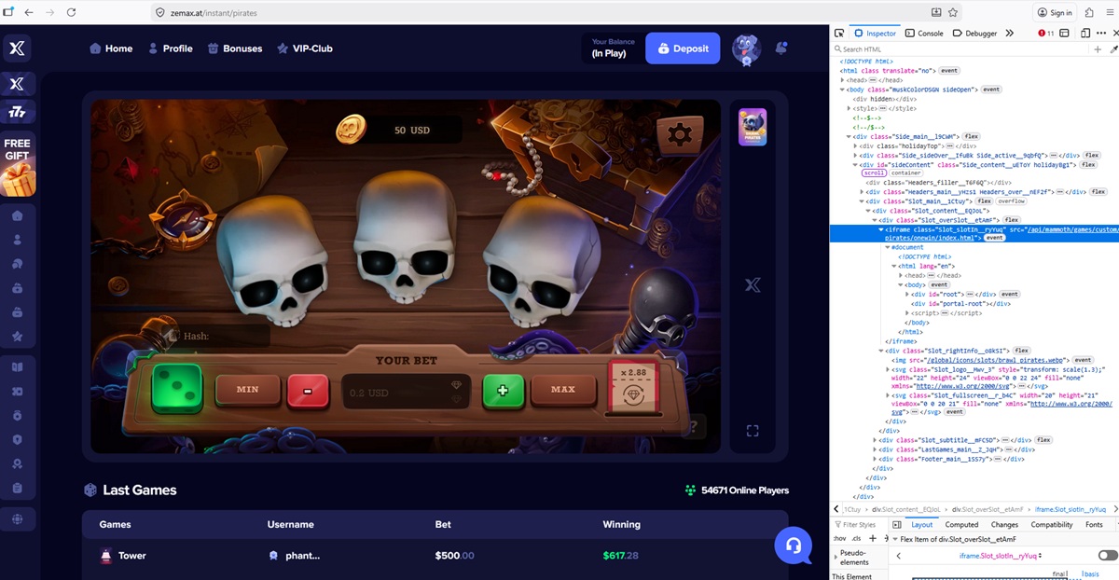This screenshot has height=580, width=1119.
Task: Toggle the :hov pseudo-class panel
Action: 839,538
